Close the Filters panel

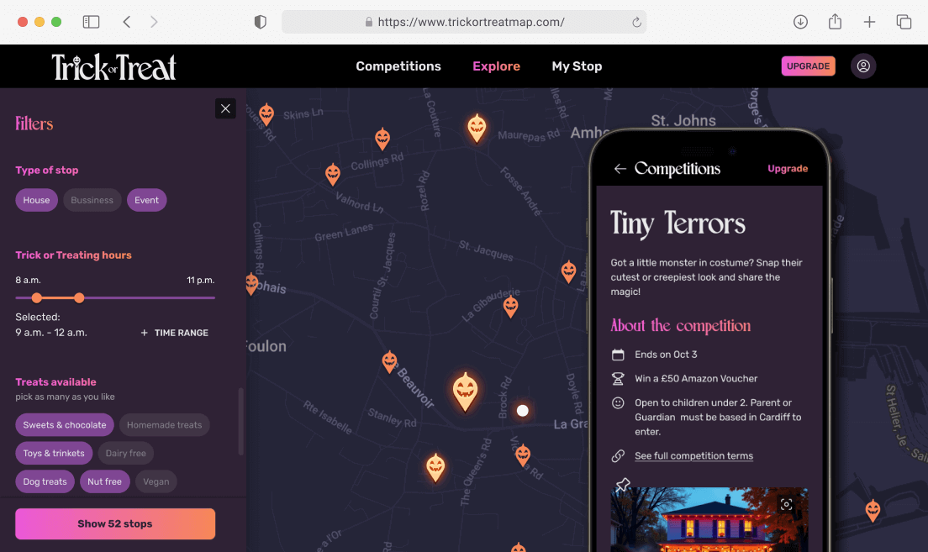[x=225, y=108]
